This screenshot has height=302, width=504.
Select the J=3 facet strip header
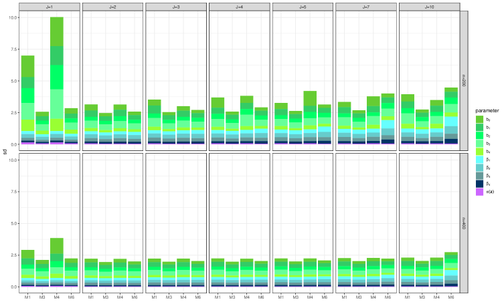click(x=176, y=7)
